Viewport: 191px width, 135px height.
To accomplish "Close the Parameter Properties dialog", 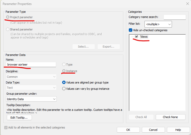I will coord(187,4).
